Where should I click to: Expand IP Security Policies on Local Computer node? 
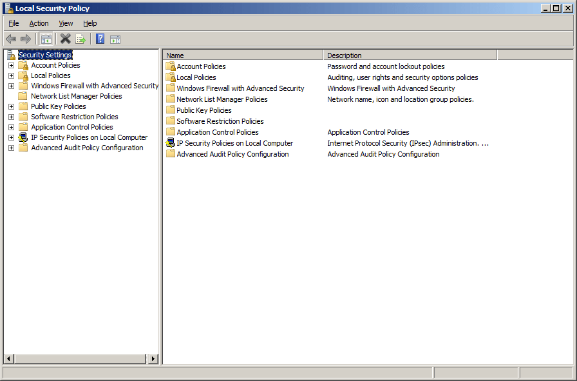12,138
